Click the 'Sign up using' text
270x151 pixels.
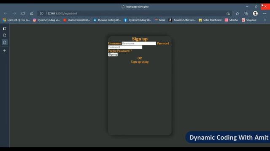[x=140, y=62]
